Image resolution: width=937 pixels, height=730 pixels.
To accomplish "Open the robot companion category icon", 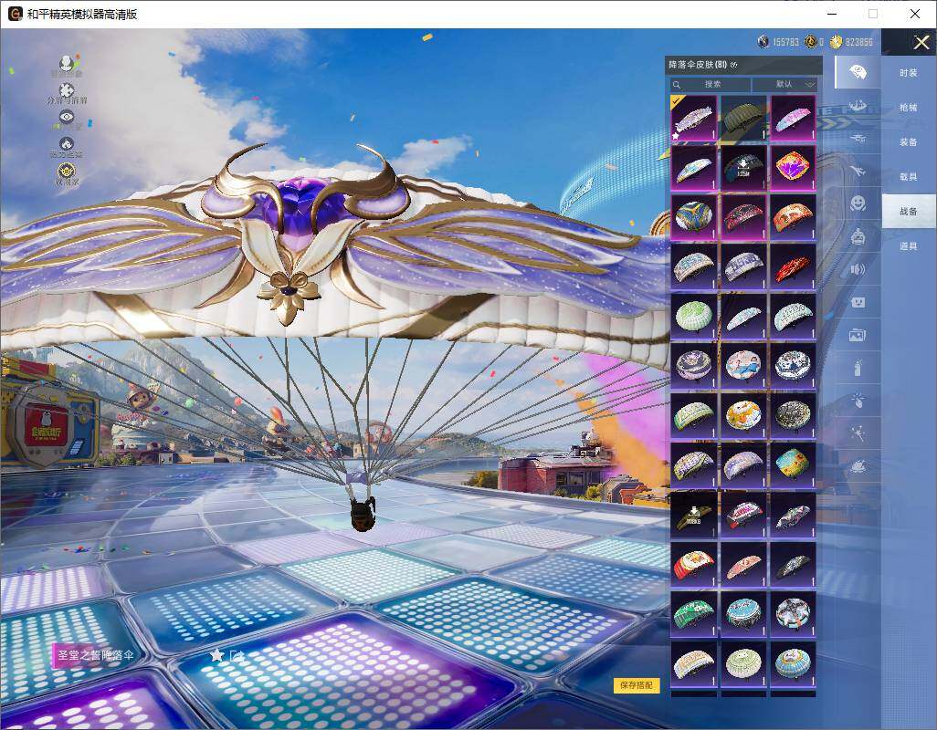I will [858, 236].
